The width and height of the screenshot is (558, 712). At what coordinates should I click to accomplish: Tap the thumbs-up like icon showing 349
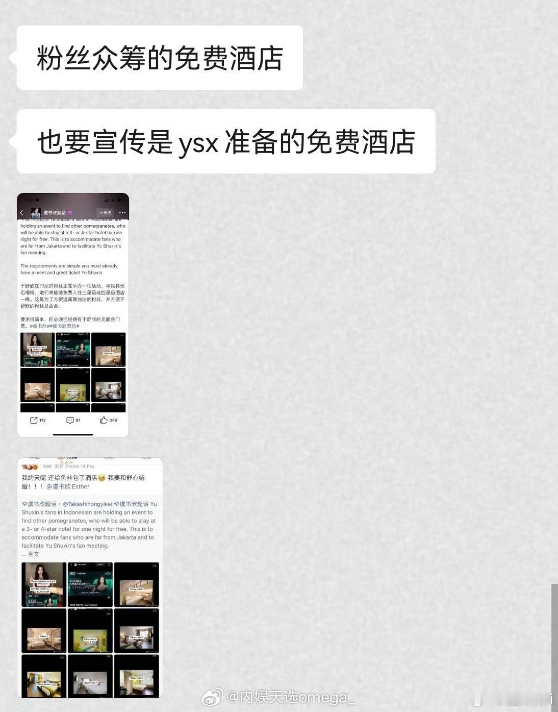click(x=104, y=420)
